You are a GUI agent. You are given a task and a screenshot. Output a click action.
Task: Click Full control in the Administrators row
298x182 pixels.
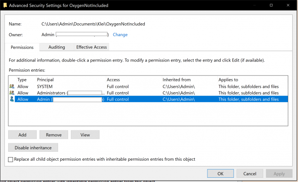(118, 93)
